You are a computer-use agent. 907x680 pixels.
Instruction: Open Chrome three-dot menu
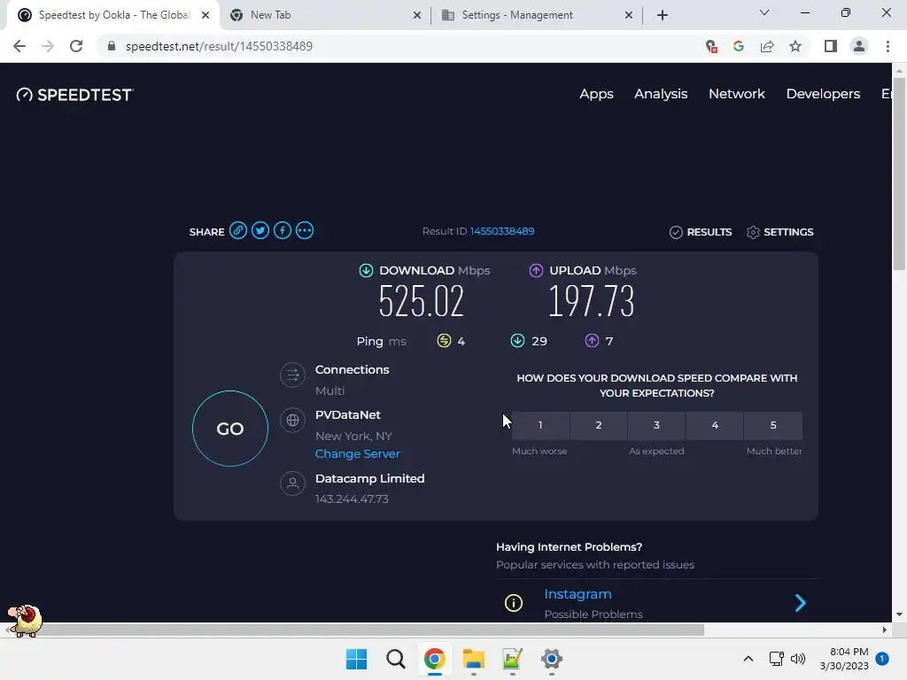coord(888,46)
